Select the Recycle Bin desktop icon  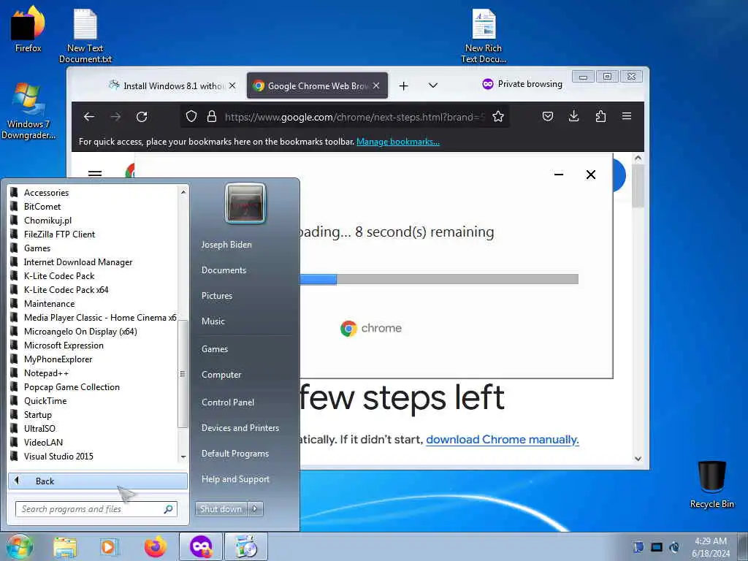711,484
